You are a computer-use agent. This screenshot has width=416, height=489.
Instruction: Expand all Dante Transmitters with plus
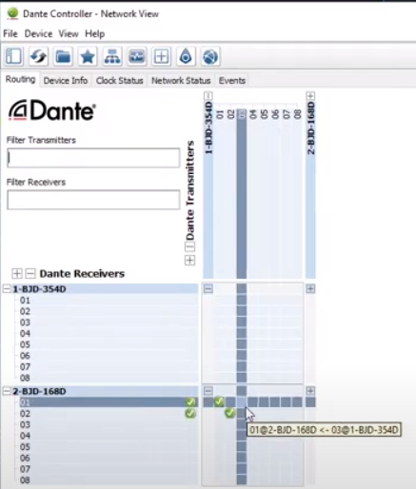click(189, 261)
